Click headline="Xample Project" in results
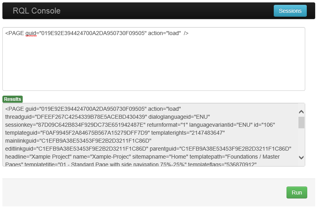Screen dimensions: 318x210 pyautogui.click(x=38, y=157)
